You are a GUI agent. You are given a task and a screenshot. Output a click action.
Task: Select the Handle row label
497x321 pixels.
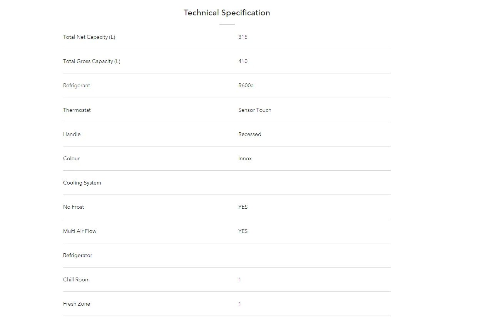point(72,134)
